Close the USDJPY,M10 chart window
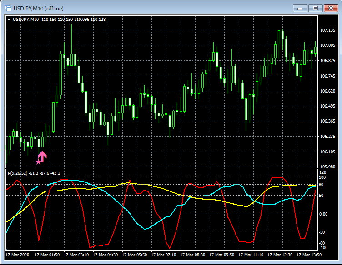 pyautogui.click(x=331, y=8)
